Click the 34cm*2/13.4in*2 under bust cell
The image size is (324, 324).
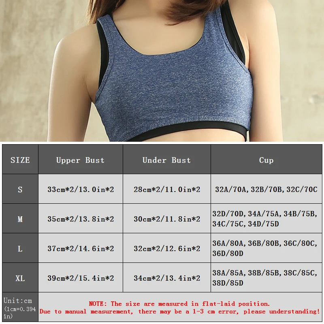coord(167,277)
